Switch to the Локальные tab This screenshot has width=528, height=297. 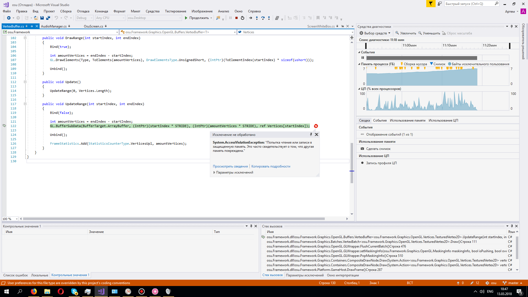point(40,275)
